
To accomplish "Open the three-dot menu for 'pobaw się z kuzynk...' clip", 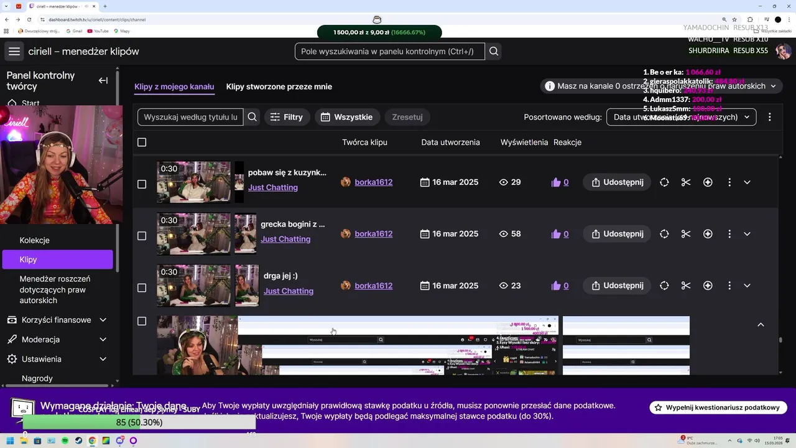I will coord(729,182).
